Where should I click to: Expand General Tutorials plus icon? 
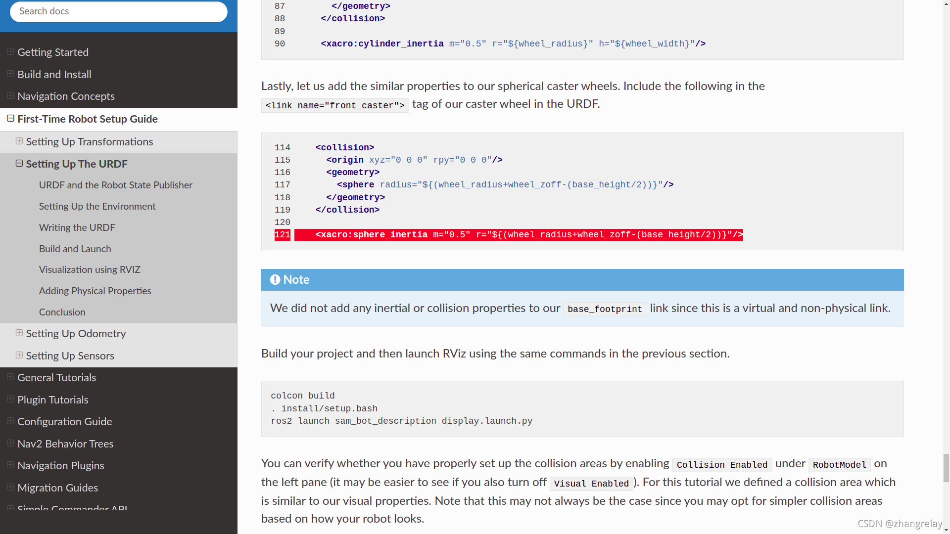click(x=10, y=377)
